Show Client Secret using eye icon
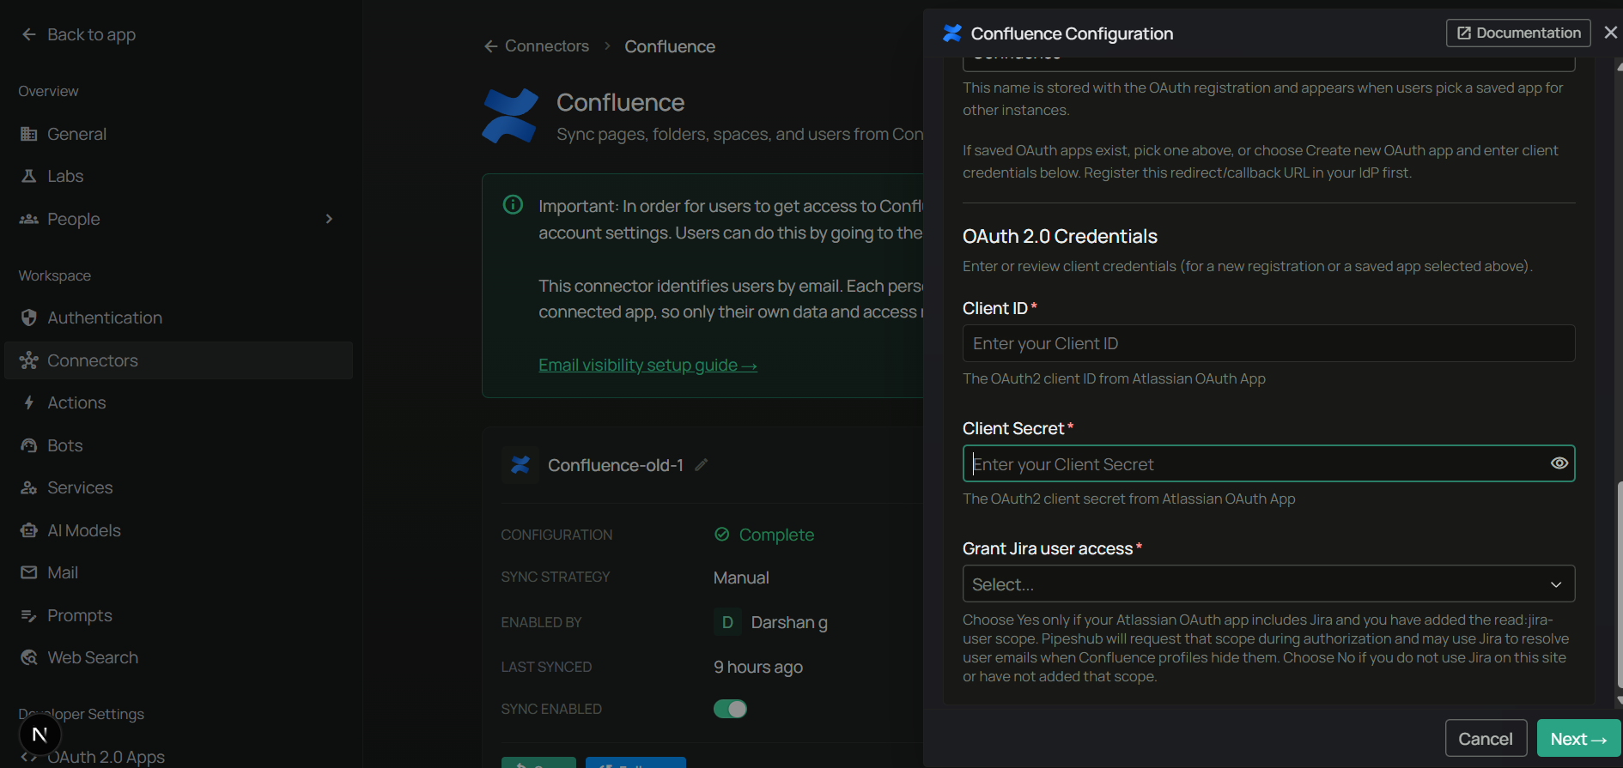This screenshot has height=768, width=1623. click(1559, 463)
